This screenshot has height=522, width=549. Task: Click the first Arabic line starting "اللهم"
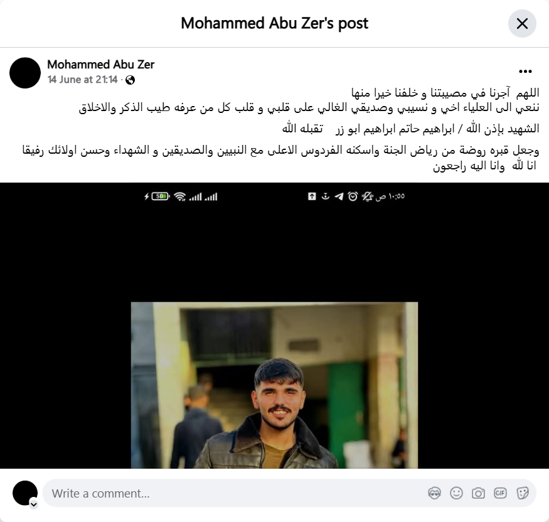pyautogui.click(x=445, y=93)
